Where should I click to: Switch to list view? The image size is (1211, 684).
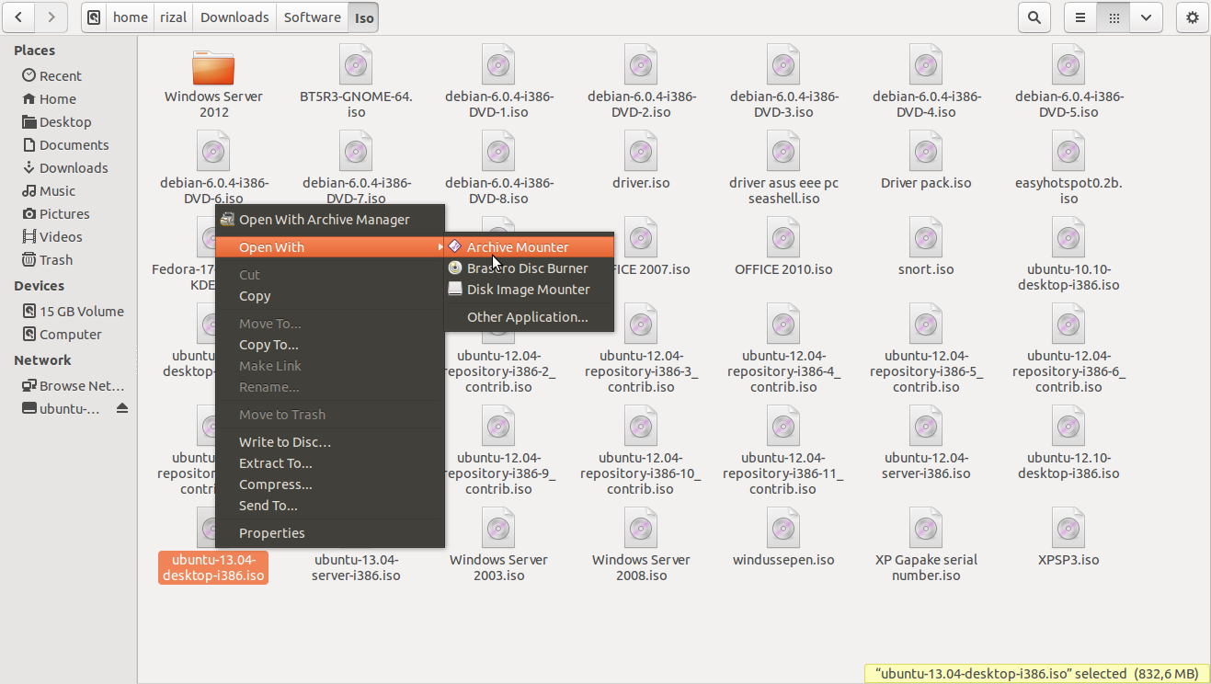pos(1080,17)
